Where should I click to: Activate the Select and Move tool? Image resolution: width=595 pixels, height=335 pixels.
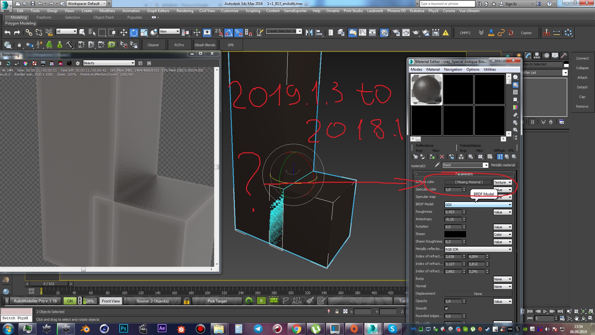[x=124, y=33]
